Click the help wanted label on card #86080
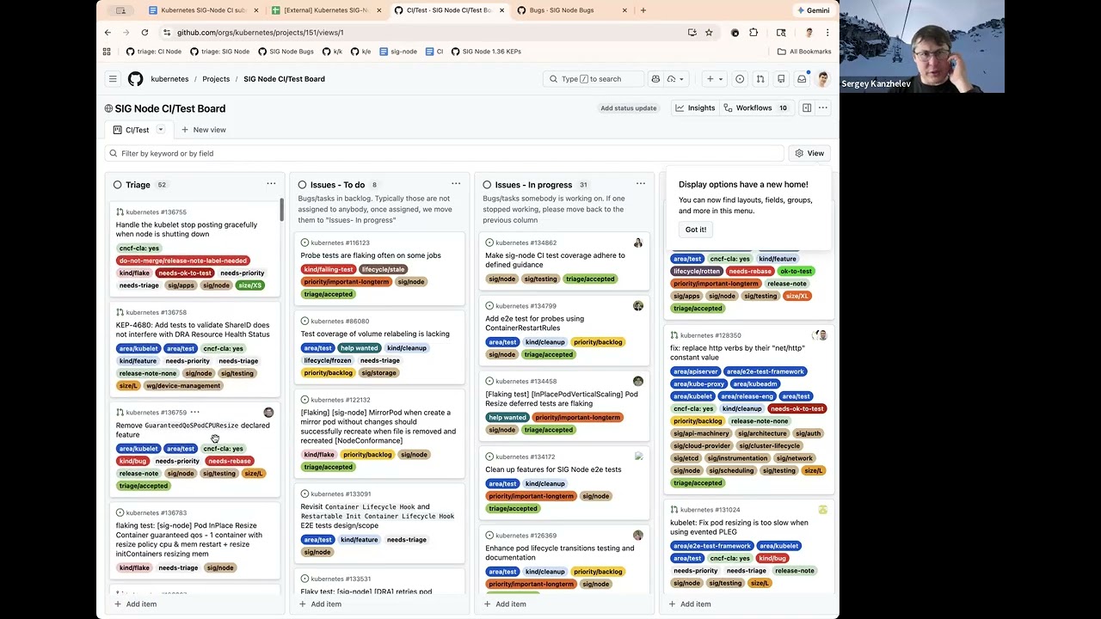 point(359,348)
